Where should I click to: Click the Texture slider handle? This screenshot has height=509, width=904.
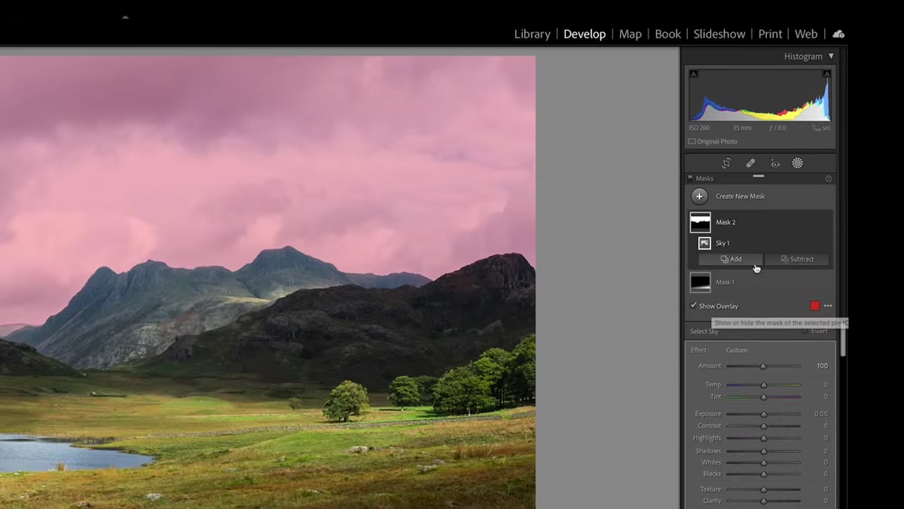tap(763, 489)
